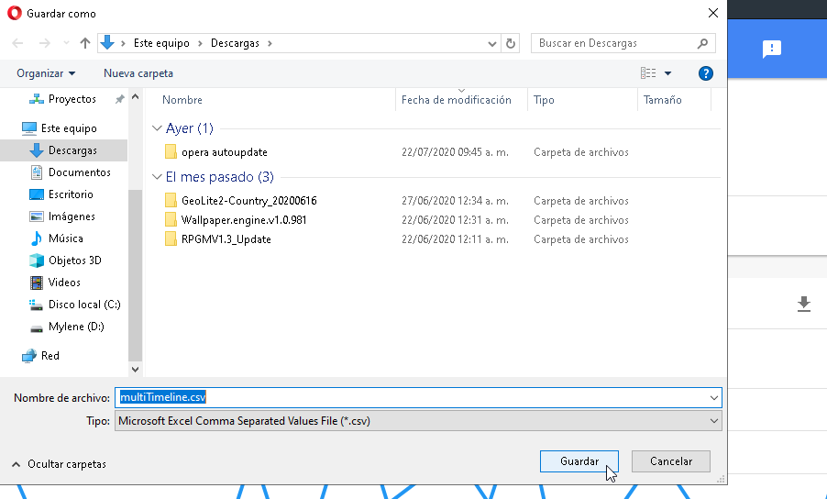Select Este equipo in the breadcrumb path

click(x=161, y=43)
